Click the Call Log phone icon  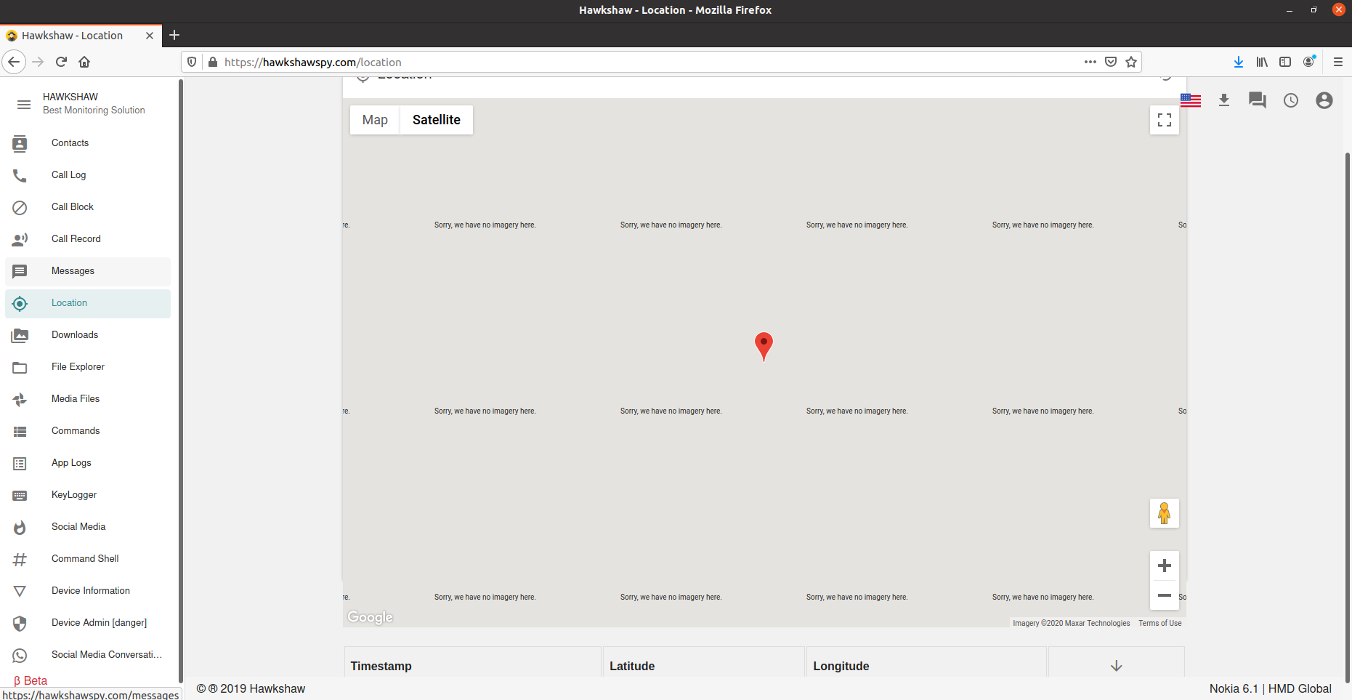coord(20,176)
